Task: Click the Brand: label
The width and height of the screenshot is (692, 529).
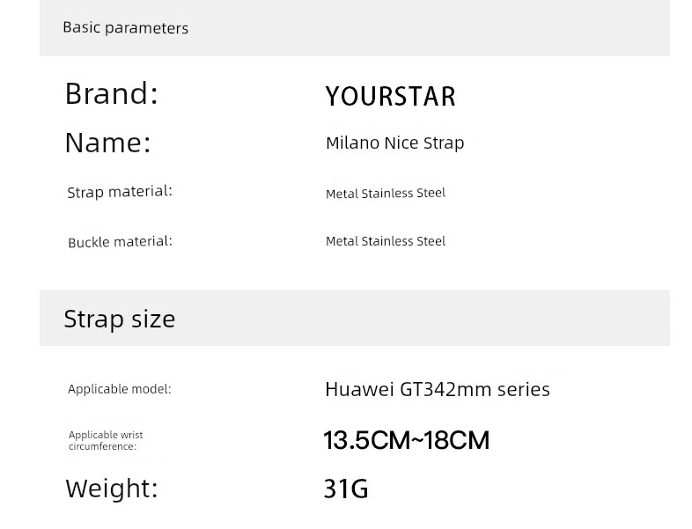Action: [x=111, y=93]
